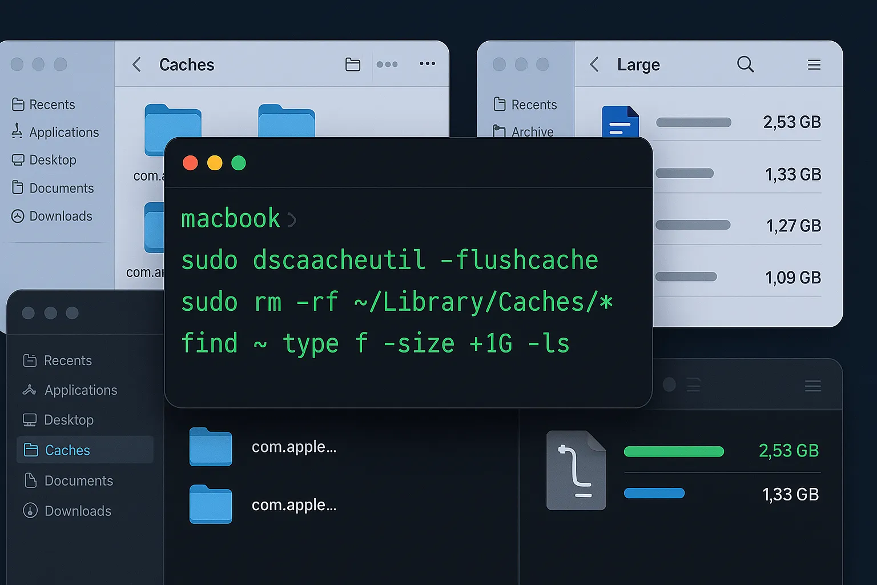Click gray script file icon in dark panel
The width and height of the screenshot is (877, 585).
(x=576, y=470)
